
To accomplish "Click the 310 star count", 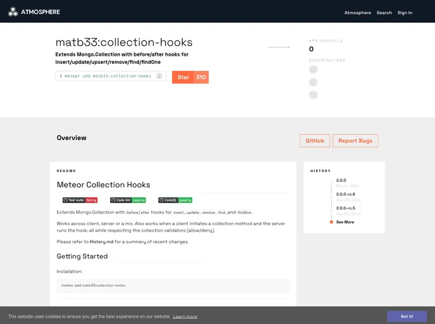I will click(x=201, y=77).
